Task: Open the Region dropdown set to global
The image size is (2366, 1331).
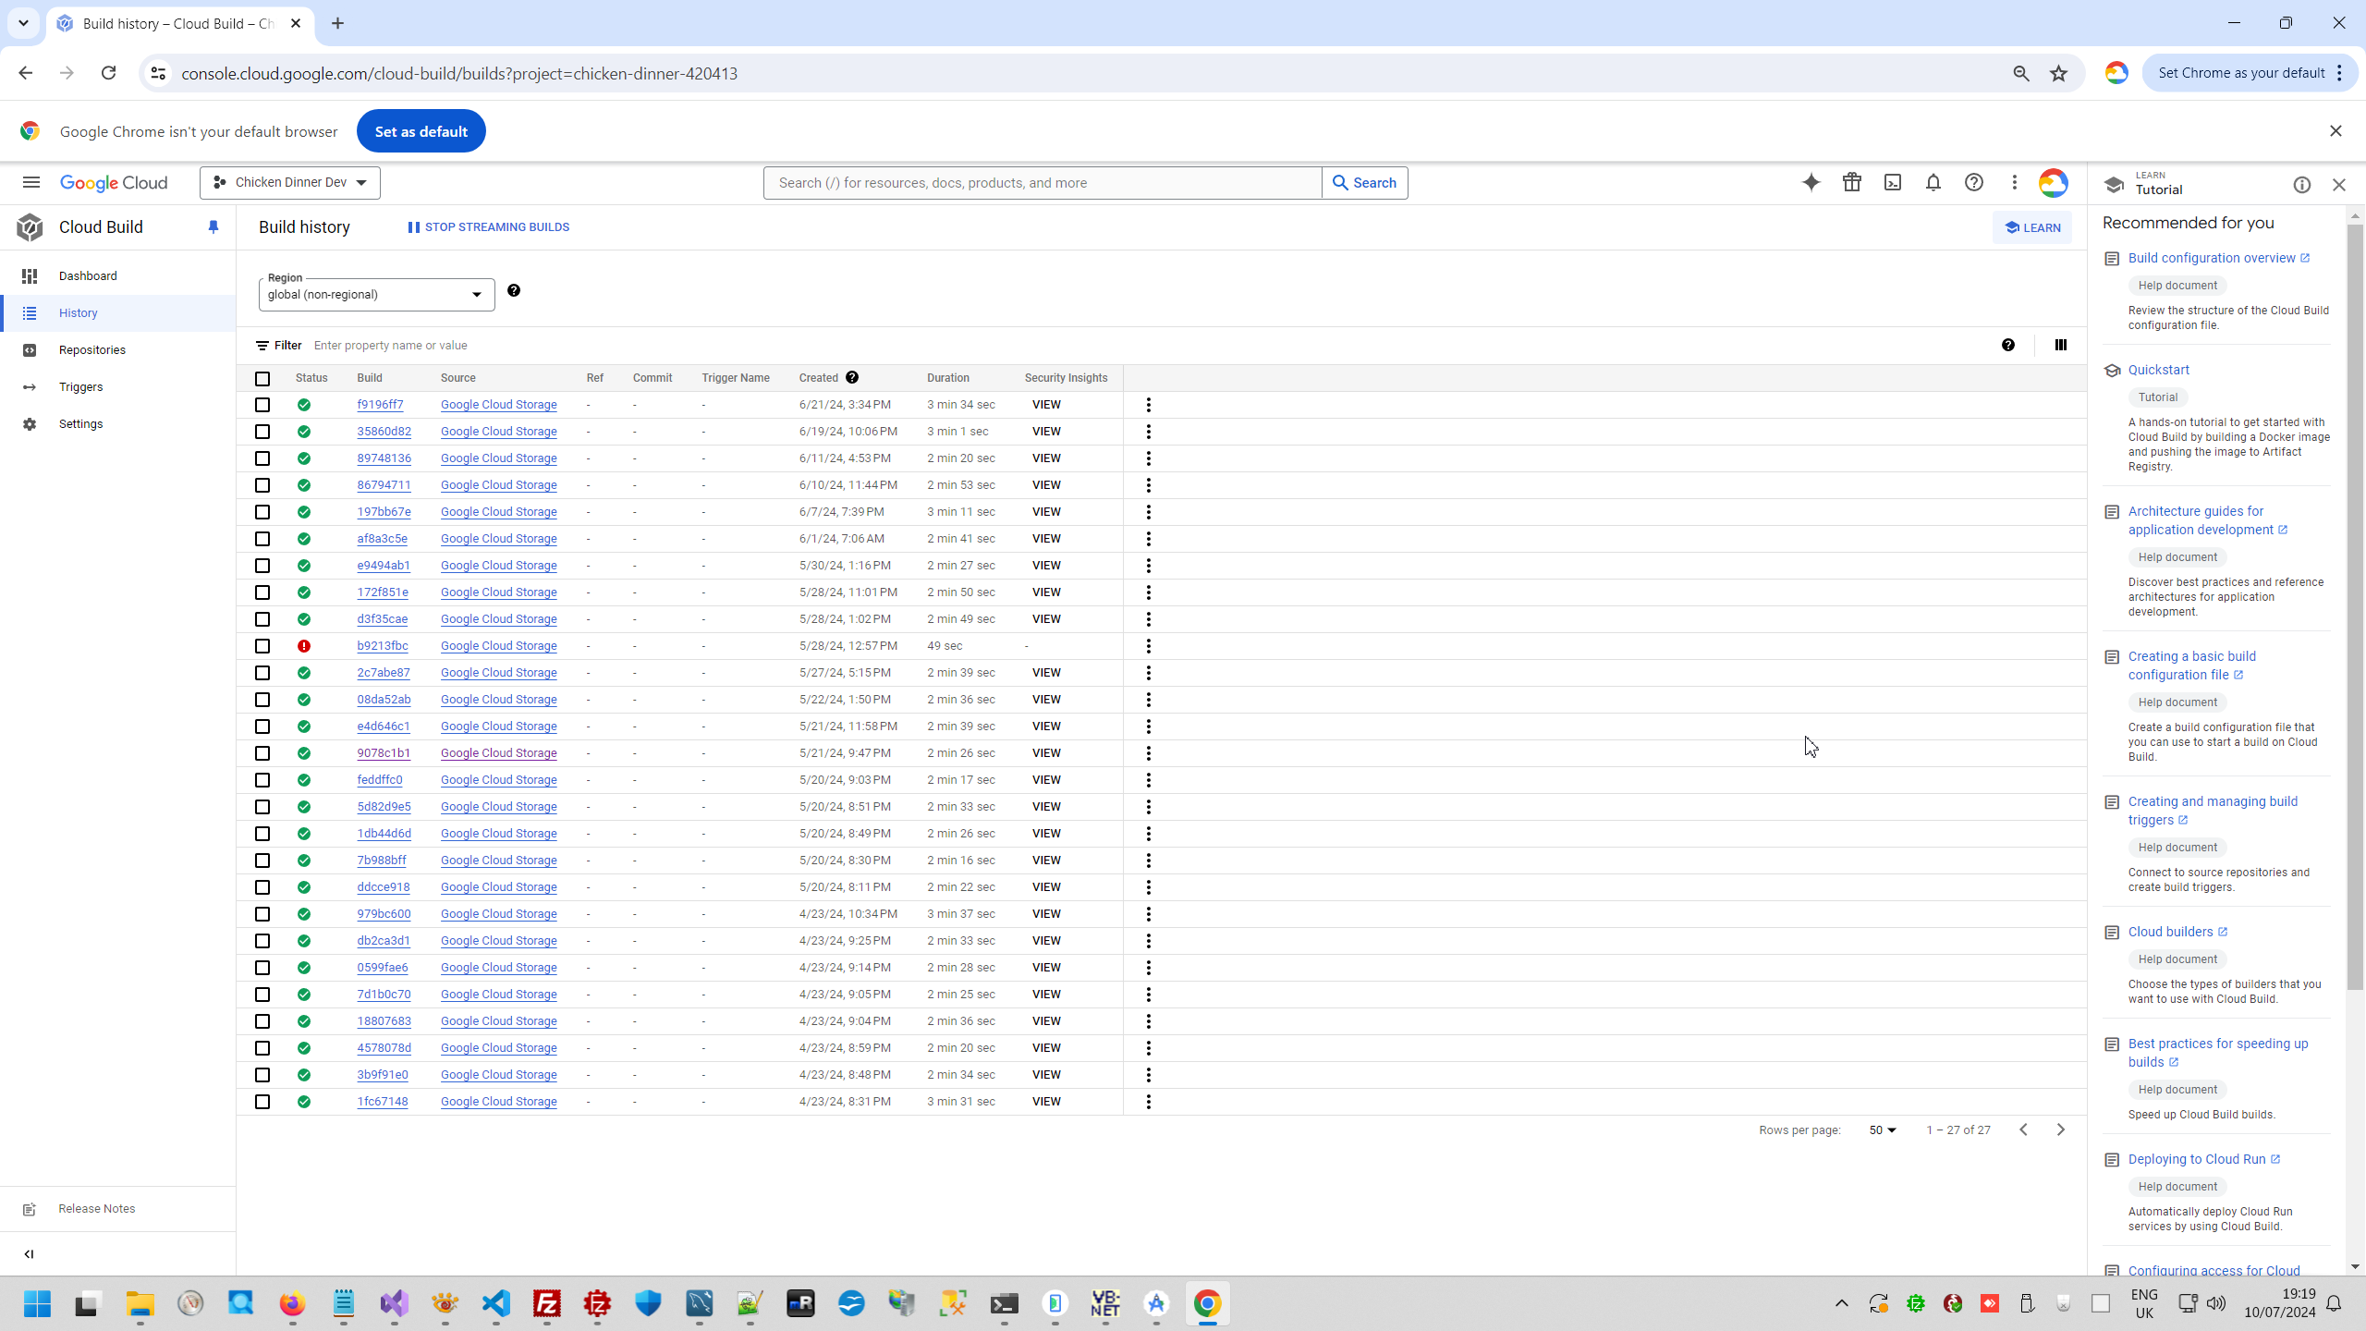Action: pos(376,294)
